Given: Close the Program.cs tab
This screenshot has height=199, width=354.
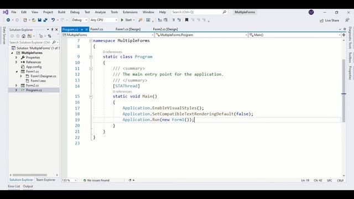Looking at the screenshot, I should pyautogui.click(x=86, y=29).
